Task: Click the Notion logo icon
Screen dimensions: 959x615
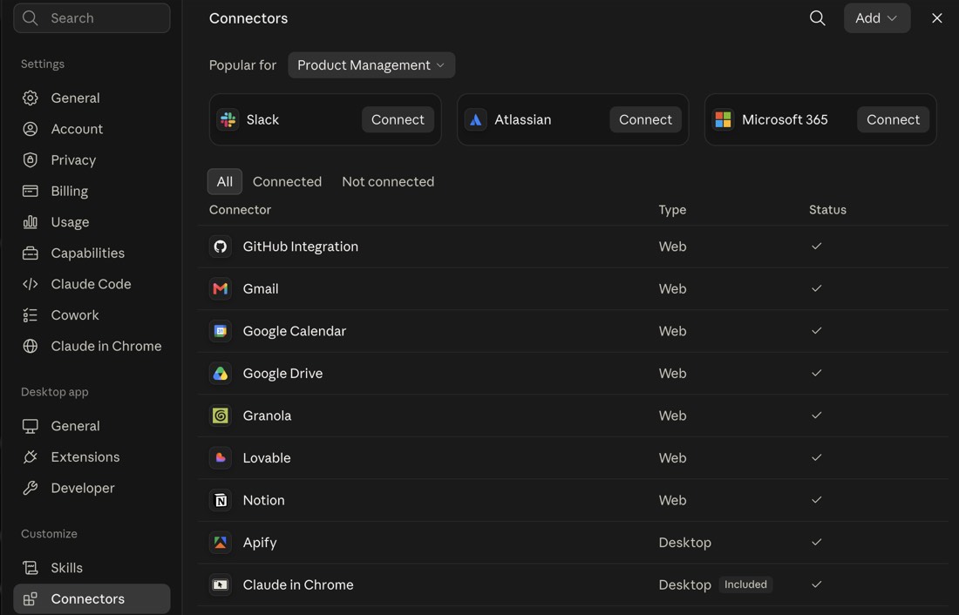Action: point(221,500)
